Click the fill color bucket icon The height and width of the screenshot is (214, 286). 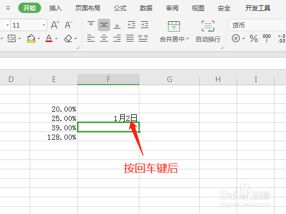coord(31,38)
